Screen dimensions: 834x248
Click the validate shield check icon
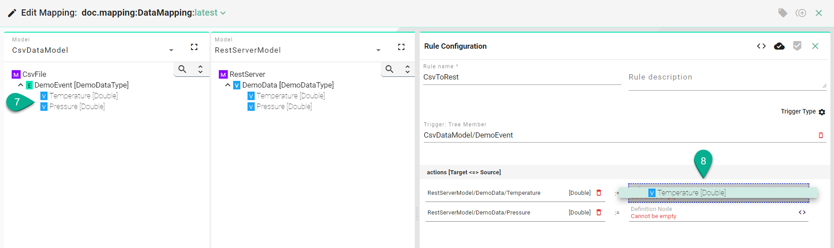797,46
